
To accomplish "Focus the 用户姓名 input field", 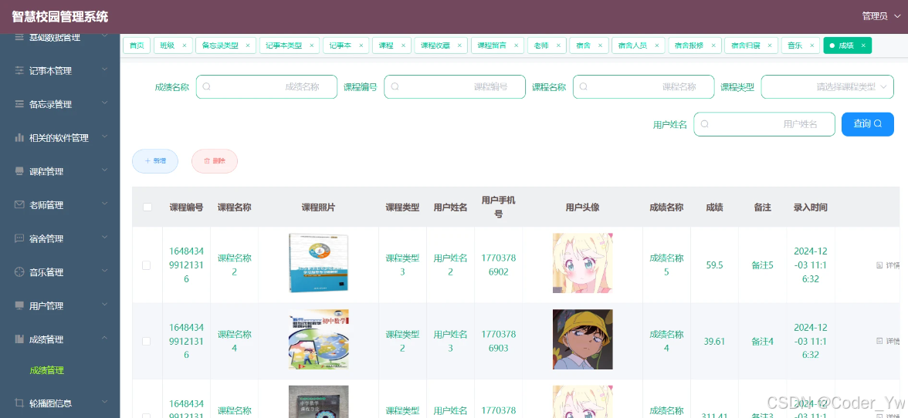I will [764, 123].
